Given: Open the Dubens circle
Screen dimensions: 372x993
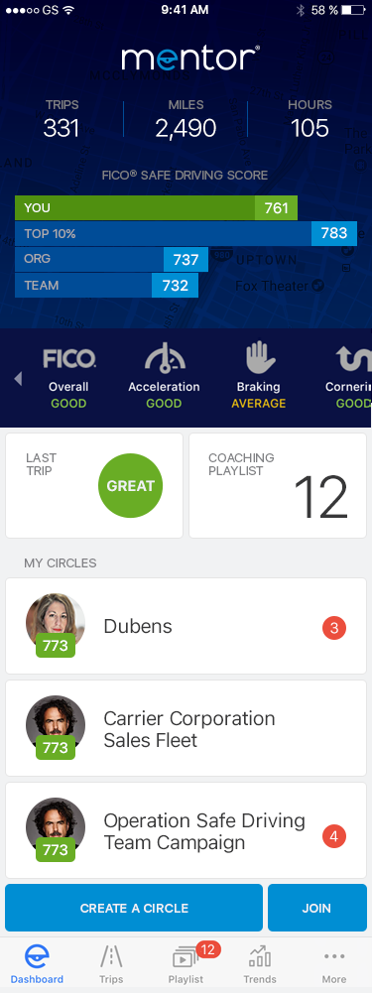Looking at the screenshot, I should (186, 626).
